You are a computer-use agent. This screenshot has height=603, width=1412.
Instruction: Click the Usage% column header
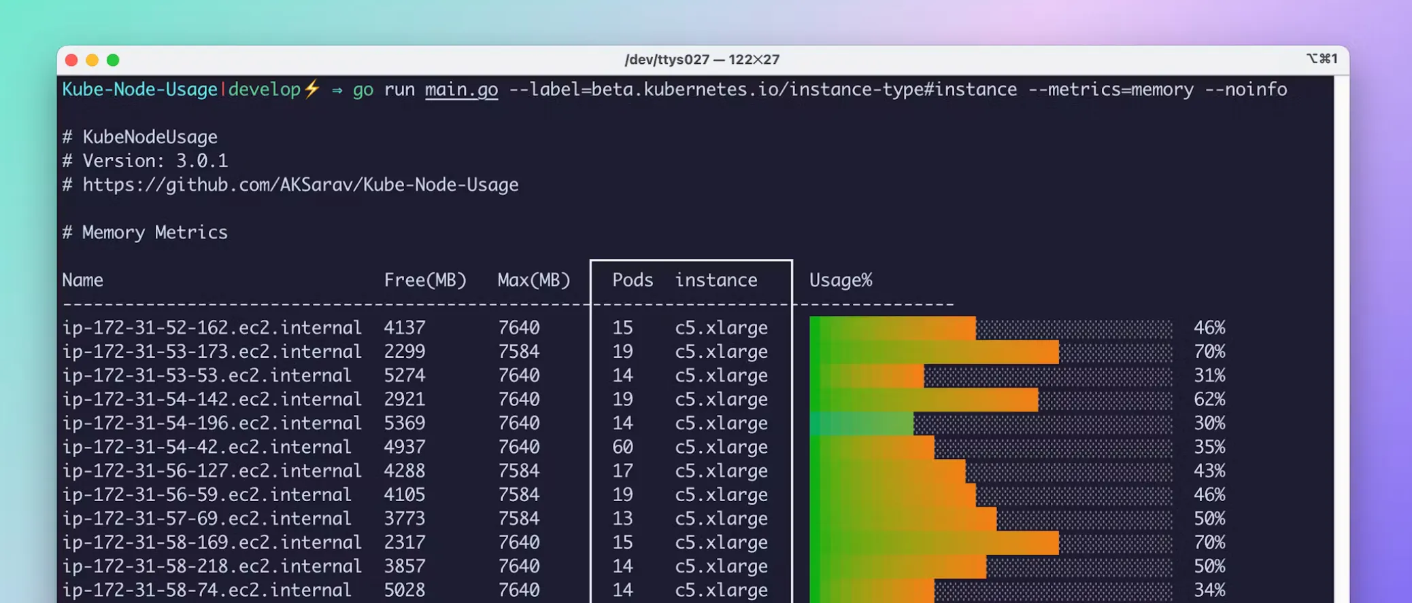click(x=841, y=280)
